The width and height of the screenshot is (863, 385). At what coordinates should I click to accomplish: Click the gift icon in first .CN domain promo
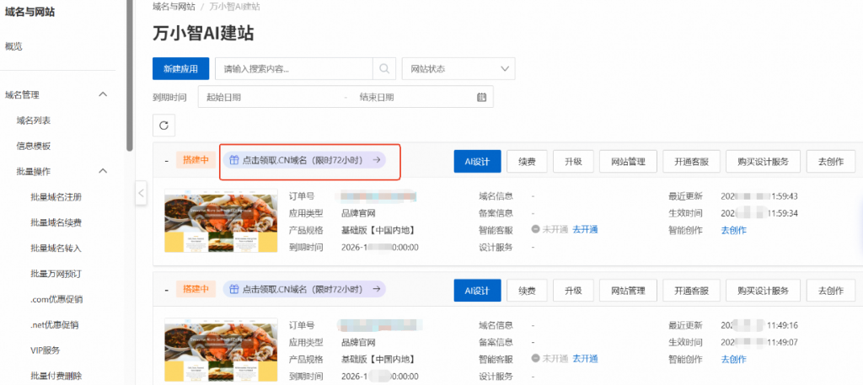(x=234, y=159)
